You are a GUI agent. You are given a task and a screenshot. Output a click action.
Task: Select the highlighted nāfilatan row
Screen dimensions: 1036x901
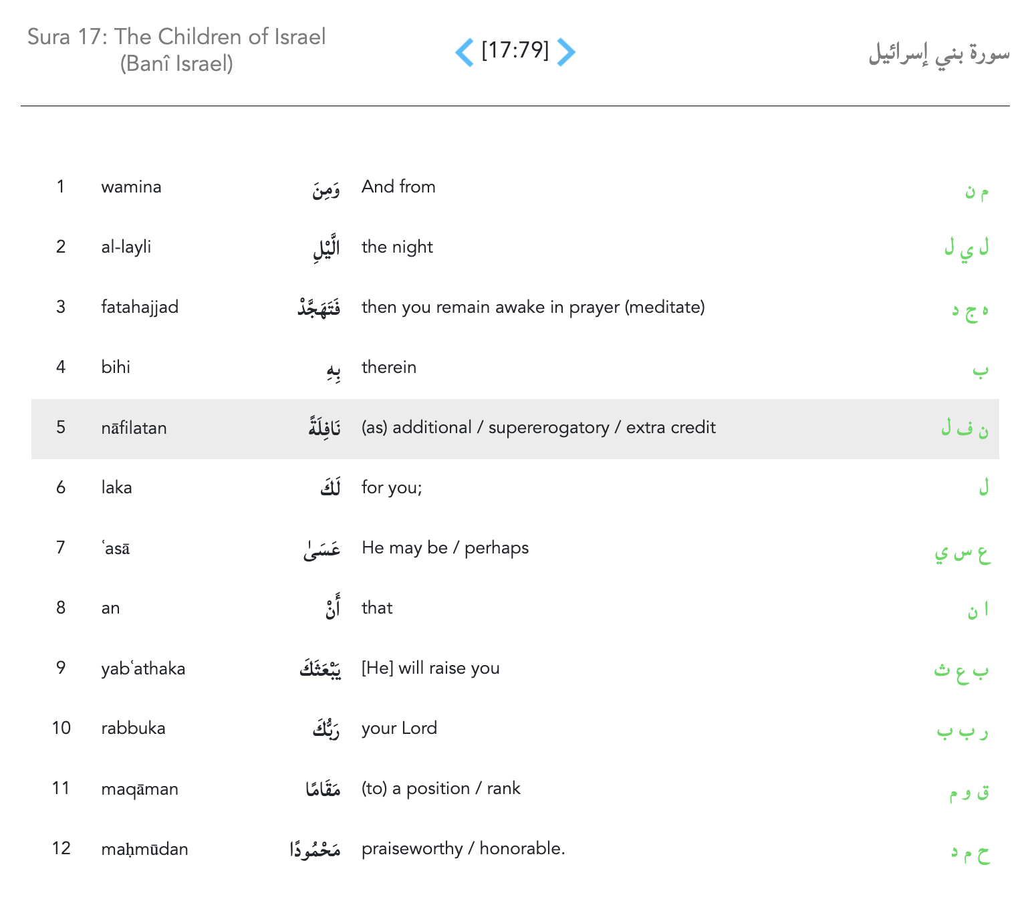tap(515, 428)
